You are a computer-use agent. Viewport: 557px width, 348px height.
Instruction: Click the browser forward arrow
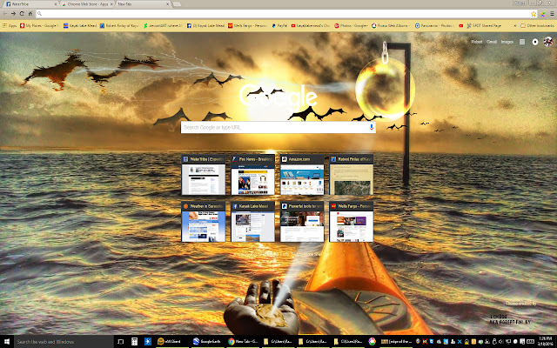click(x=13, y=14)
